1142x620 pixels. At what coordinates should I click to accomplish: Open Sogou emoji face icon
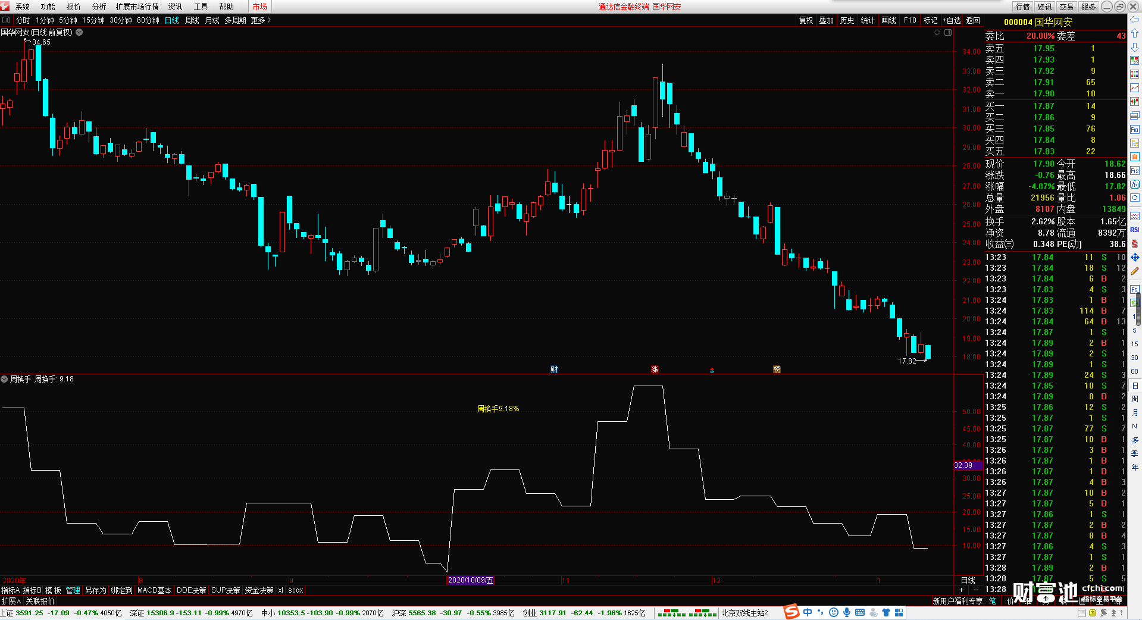(x=833, y=612)
